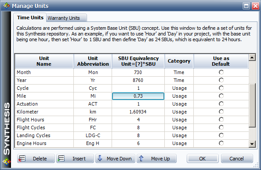Click the Delete row icon
The image size is (261, 170).
coord(22,158)
